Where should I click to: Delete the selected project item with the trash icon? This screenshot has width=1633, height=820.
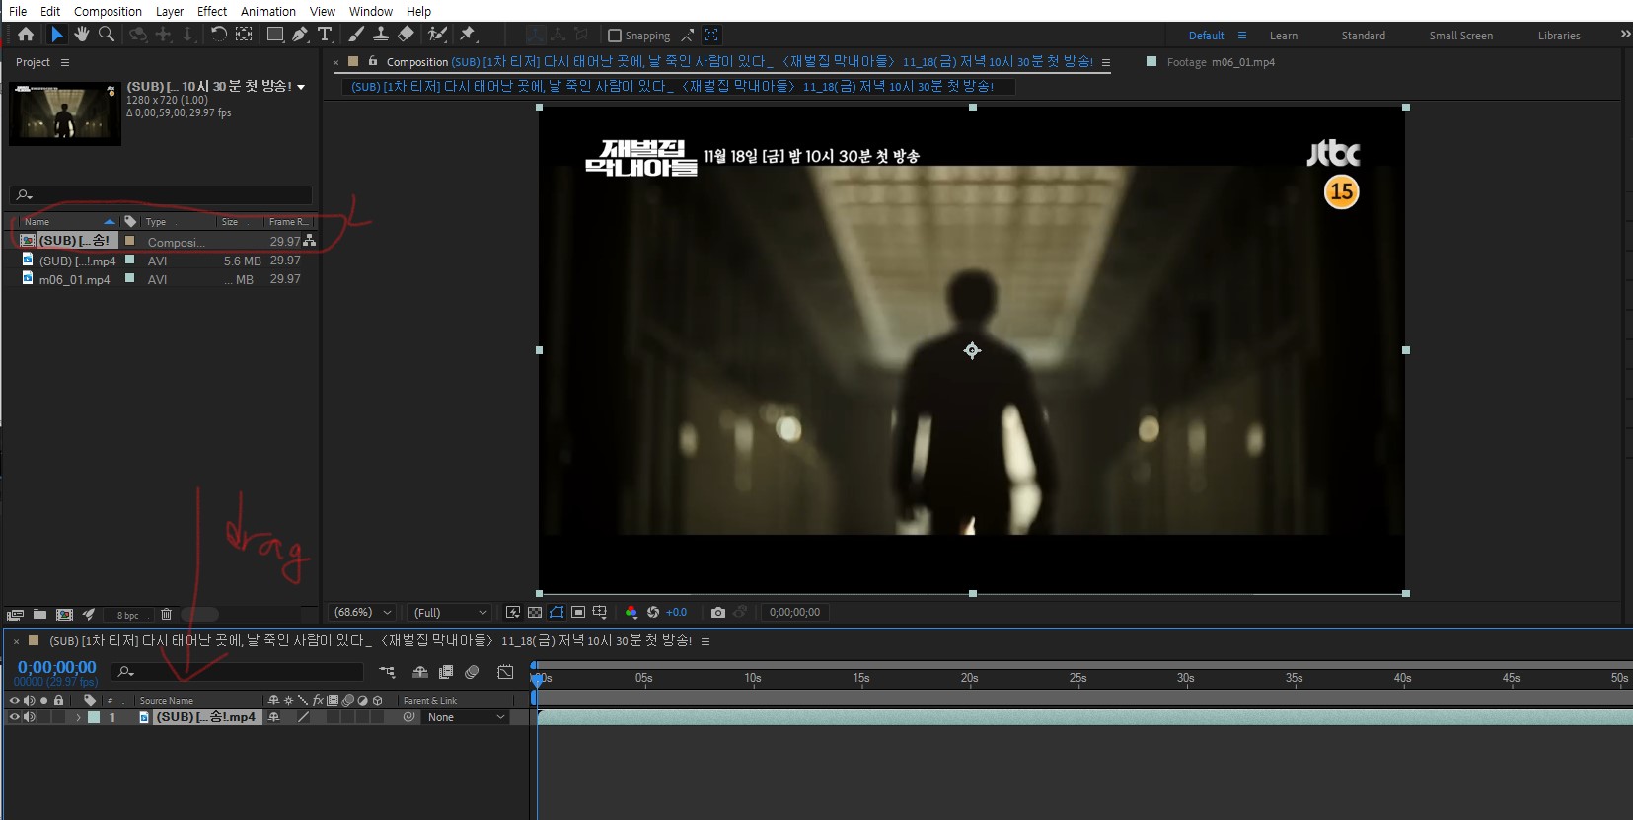coord(166,615)
